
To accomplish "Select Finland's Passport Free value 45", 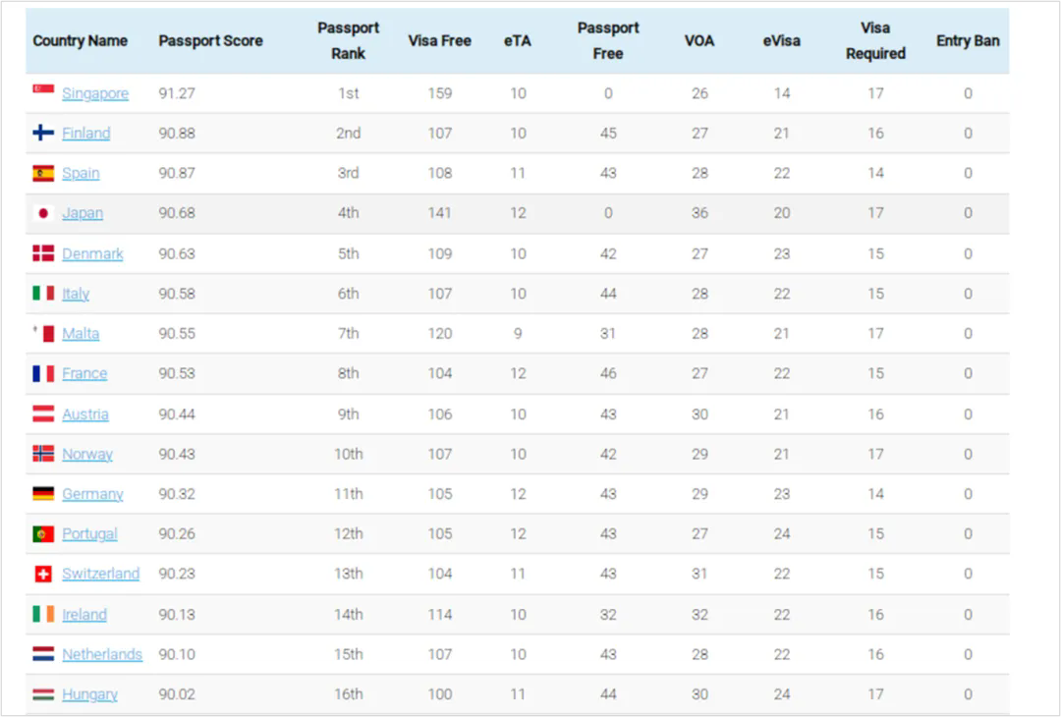I will 608,134.
